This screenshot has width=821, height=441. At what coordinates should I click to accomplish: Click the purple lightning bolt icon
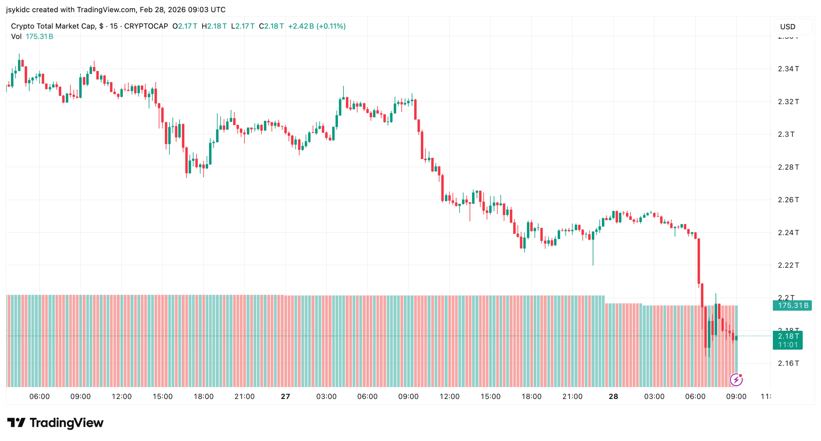(x=736, y=380)
